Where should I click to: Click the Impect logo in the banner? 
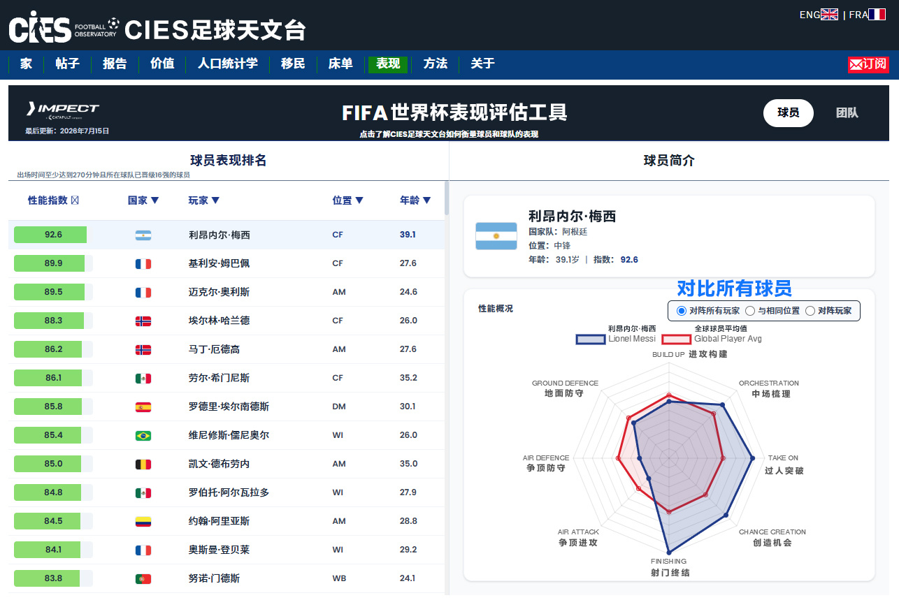point(62,110)
